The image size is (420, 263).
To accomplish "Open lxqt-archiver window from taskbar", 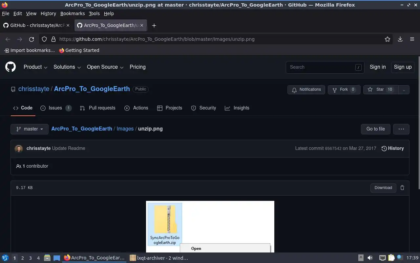I will point(159,258).
